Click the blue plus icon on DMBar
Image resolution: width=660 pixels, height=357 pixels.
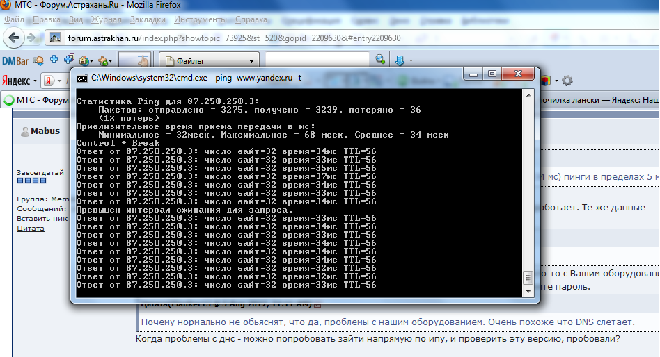(54, 59)
